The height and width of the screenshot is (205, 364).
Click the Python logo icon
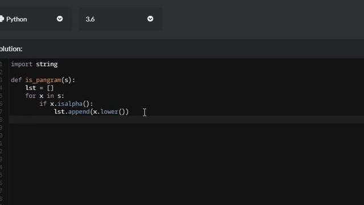(2, 19)
